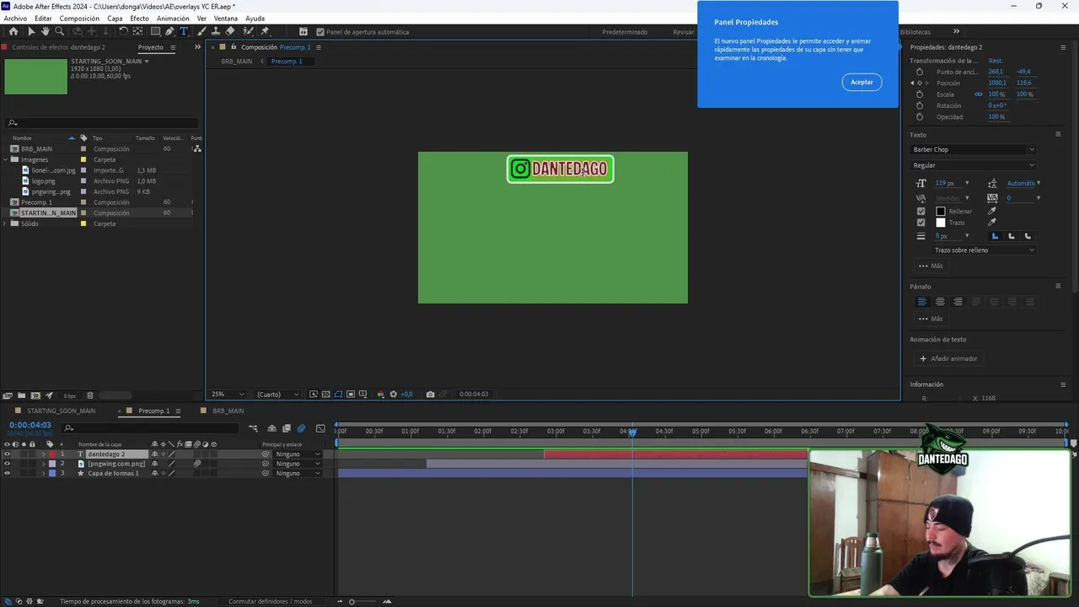Select the Selection arrow tool

pos(31,31)
